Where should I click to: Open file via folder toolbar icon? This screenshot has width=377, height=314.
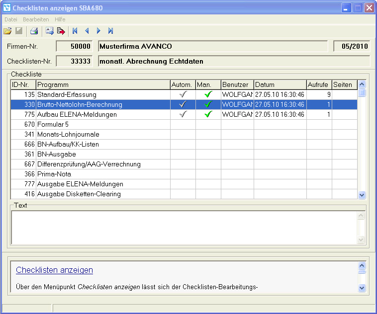[x=7, y=31]
